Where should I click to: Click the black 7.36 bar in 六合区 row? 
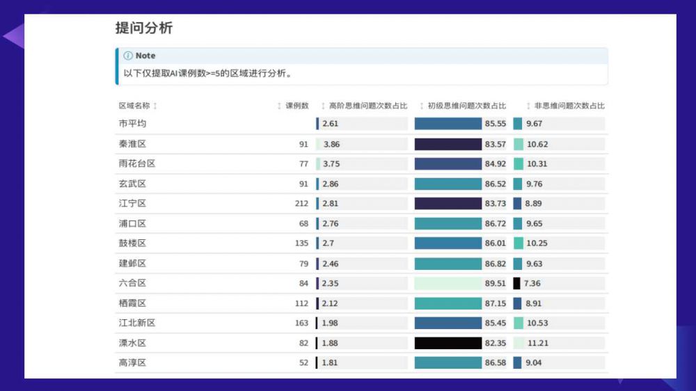(516, 283)
